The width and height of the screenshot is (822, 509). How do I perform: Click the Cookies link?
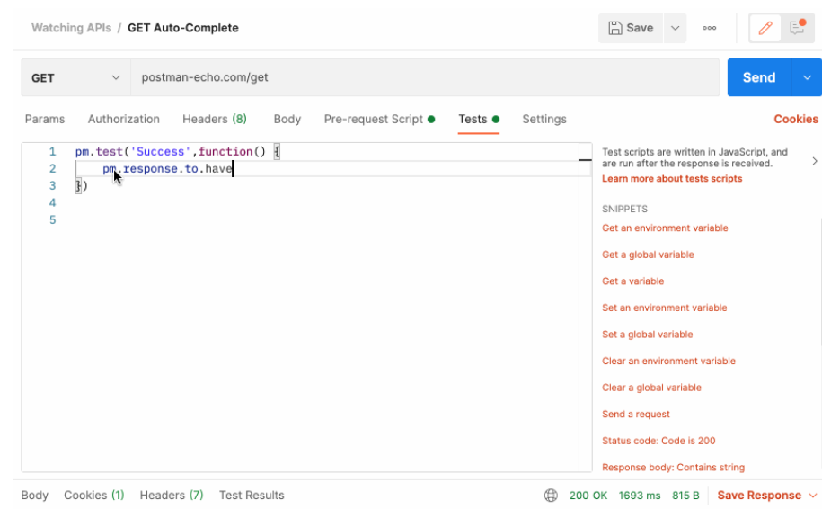coord(796,119)
